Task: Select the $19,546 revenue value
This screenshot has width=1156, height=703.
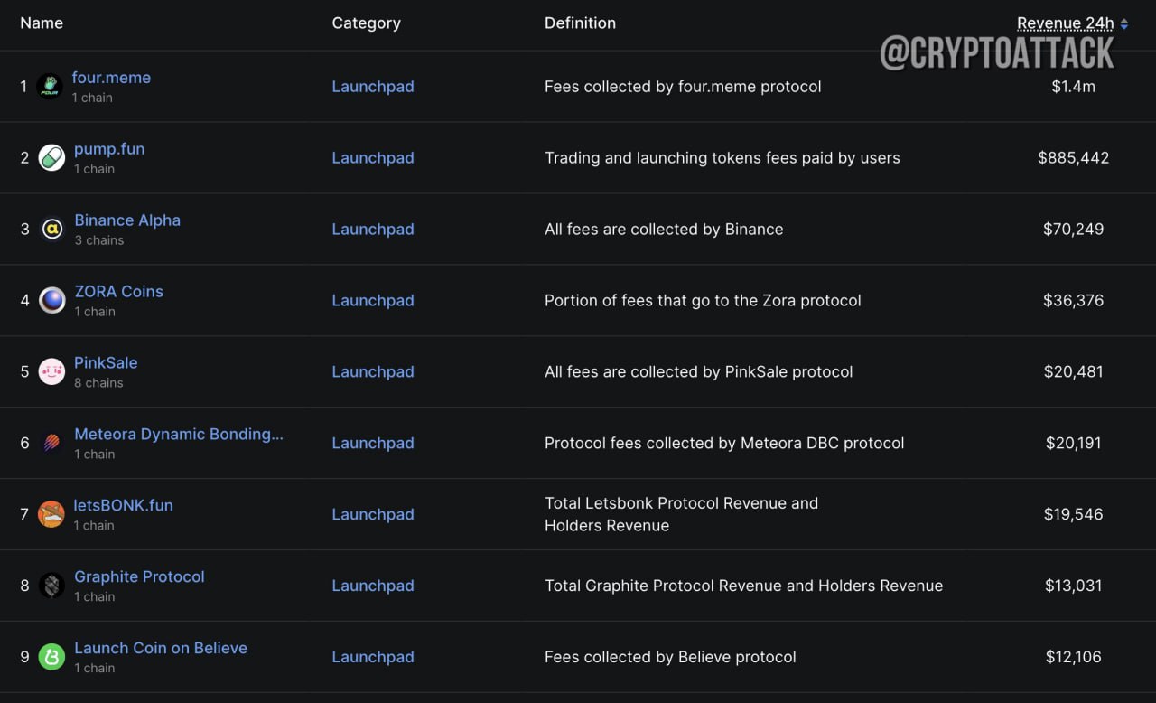Action: click(x=1074, y=515)
